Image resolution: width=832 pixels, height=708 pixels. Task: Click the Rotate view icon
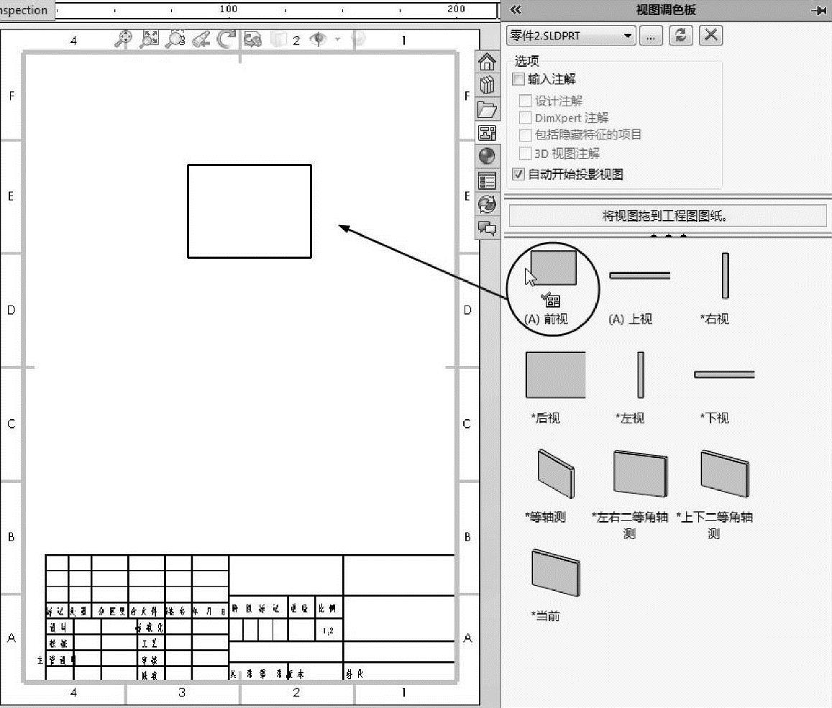click(x=227, y=39)
